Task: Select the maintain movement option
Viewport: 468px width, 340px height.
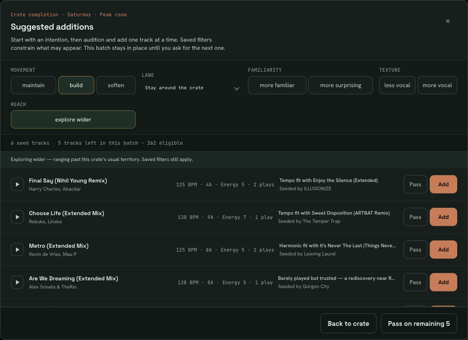Action: [x=34, y=85]
